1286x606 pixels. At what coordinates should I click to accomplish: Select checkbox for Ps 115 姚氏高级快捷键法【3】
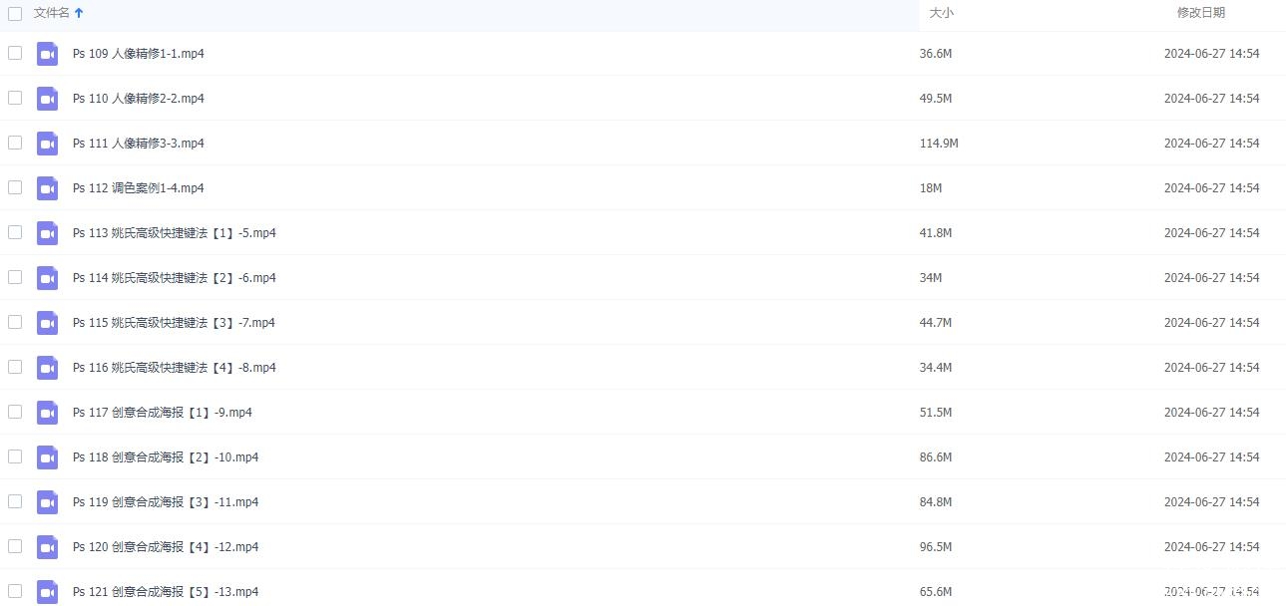pyautogui.click(x=15, y=322)
